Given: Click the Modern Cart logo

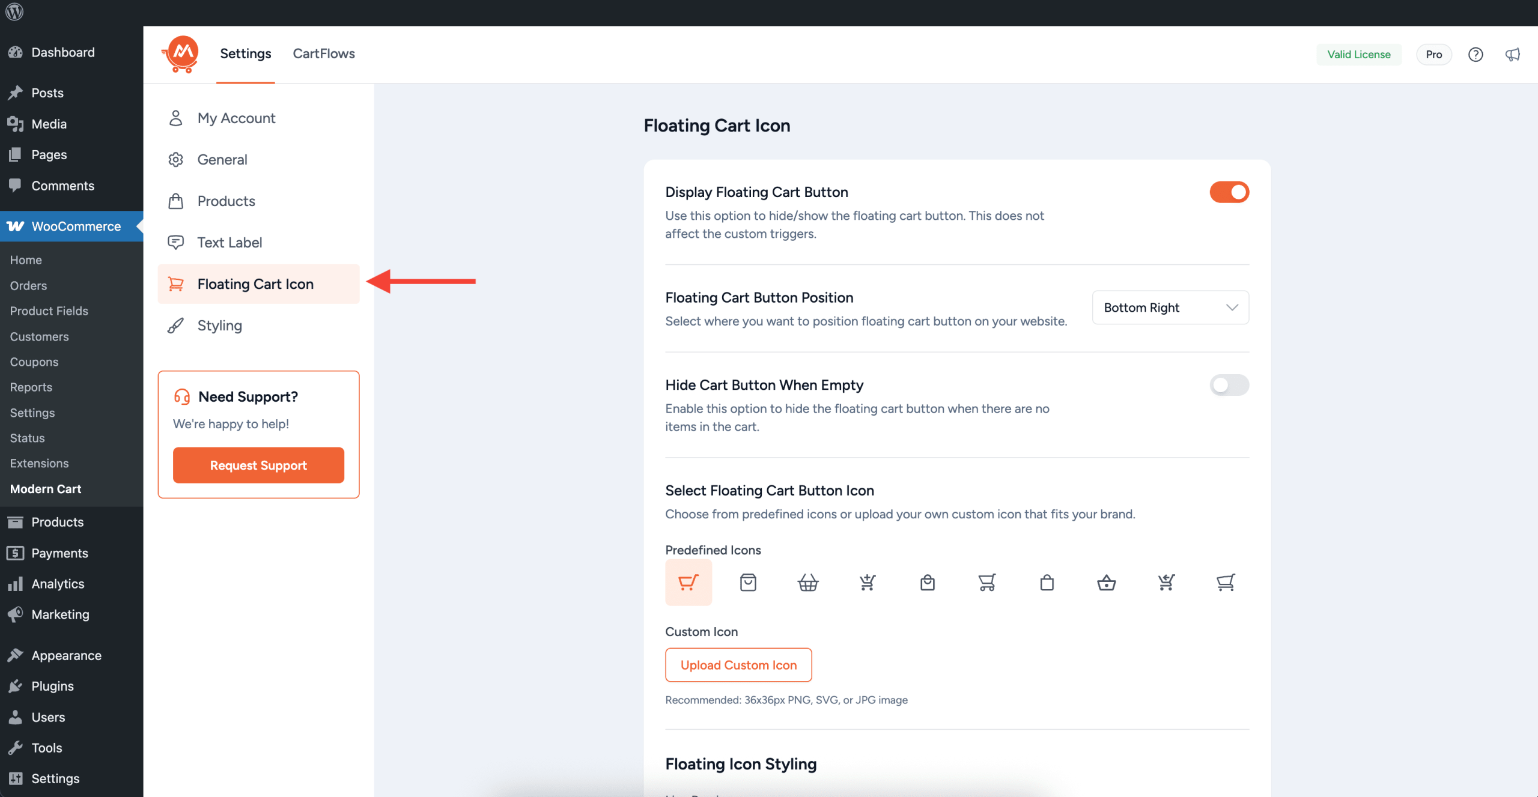Looking at the screenshot, I should (181, 54).
